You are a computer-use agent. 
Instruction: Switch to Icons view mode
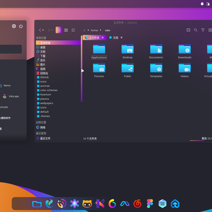click(59, 30)
